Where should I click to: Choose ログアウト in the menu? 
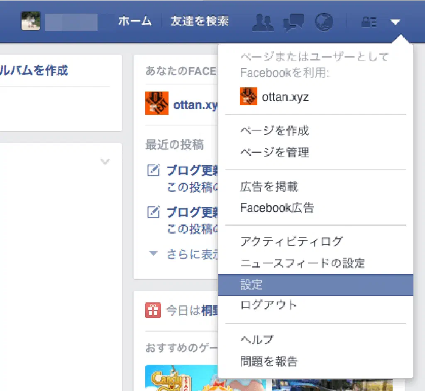(x=269, y=305)
